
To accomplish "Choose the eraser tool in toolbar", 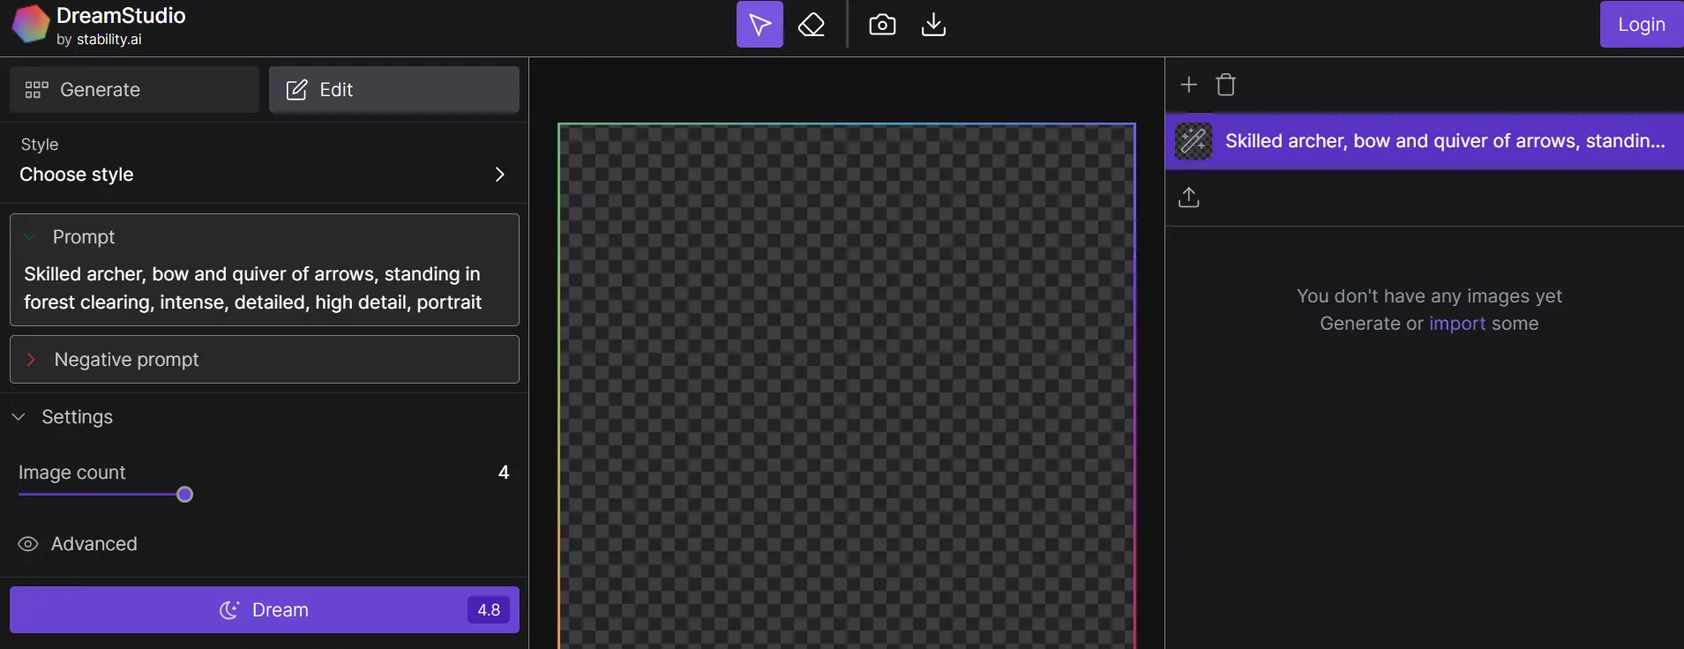I will click(811, 25).
